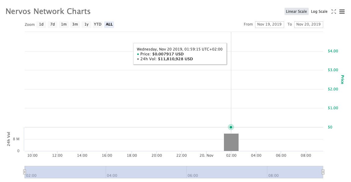This screenshot has height=182, width=351.
Task: Switch chart to Log Scale
Action: click(x=319, y=12)
